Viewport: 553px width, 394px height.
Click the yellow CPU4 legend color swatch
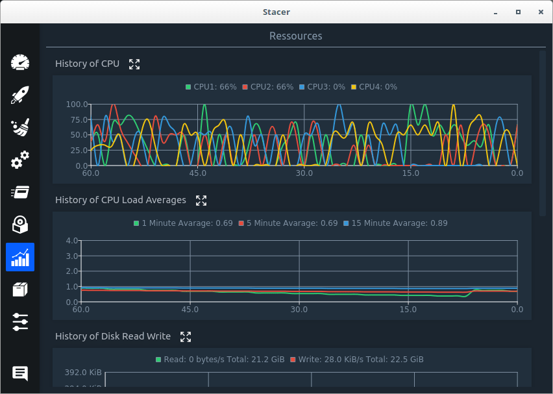click(x=354, y=87)
